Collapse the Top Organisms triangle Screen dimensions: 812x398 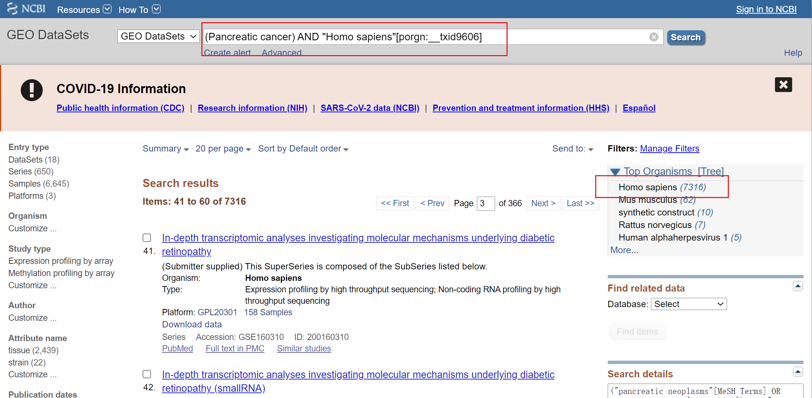tap(615, 172)
